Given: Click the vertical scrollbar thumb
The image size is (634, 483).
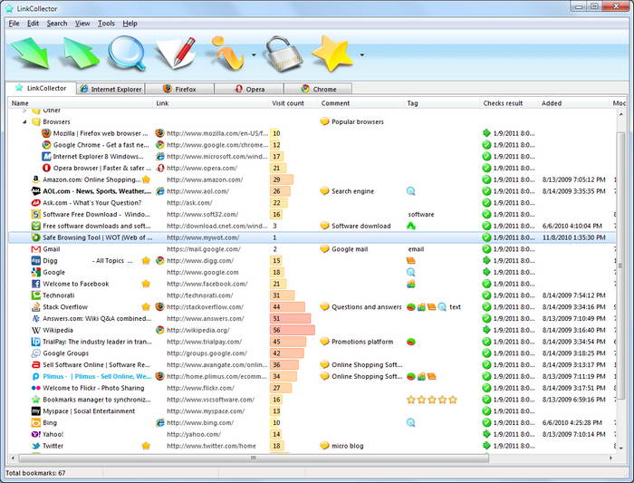Looking at the screenshot, I should [x=620, y=264].
